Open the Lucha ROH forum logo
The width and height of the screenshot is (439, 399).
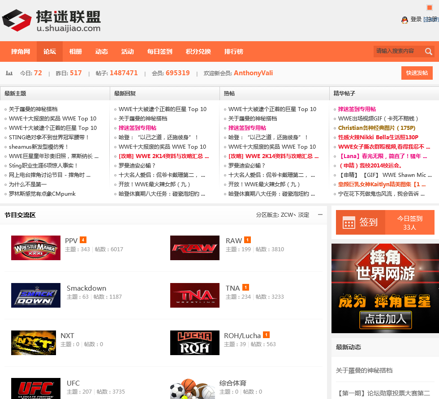[195, 343]
